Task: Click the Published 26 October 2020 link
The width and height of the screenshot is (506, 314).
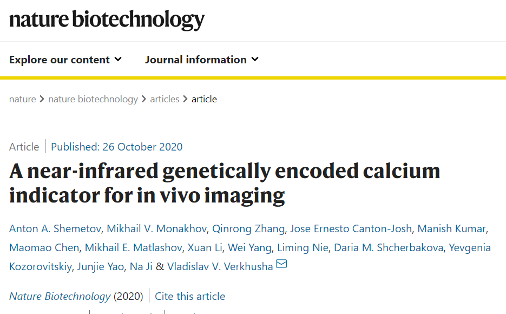Action: pos(117,147)
